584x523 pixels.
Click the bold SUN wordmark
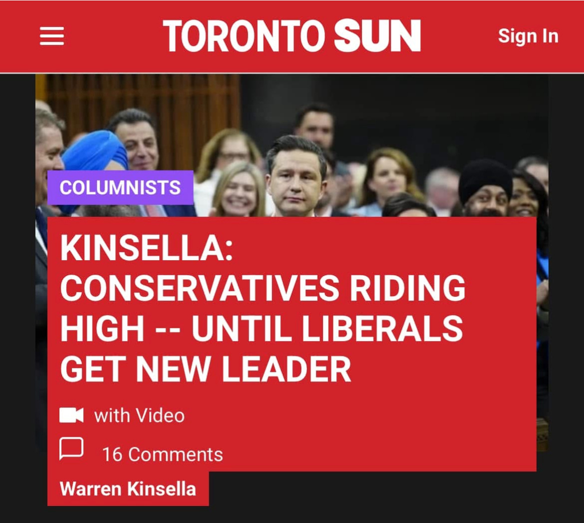[377, 36]
